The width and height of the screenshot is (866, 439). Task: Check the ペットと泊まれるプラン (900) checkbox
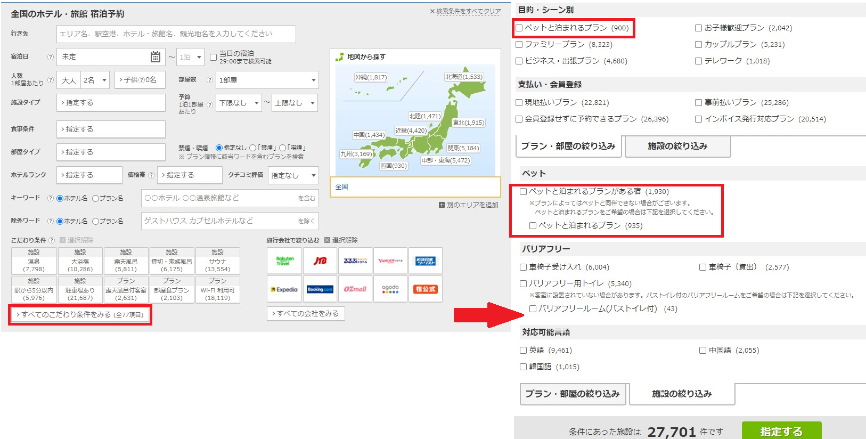pyautogui.click(x=519, y=28)
